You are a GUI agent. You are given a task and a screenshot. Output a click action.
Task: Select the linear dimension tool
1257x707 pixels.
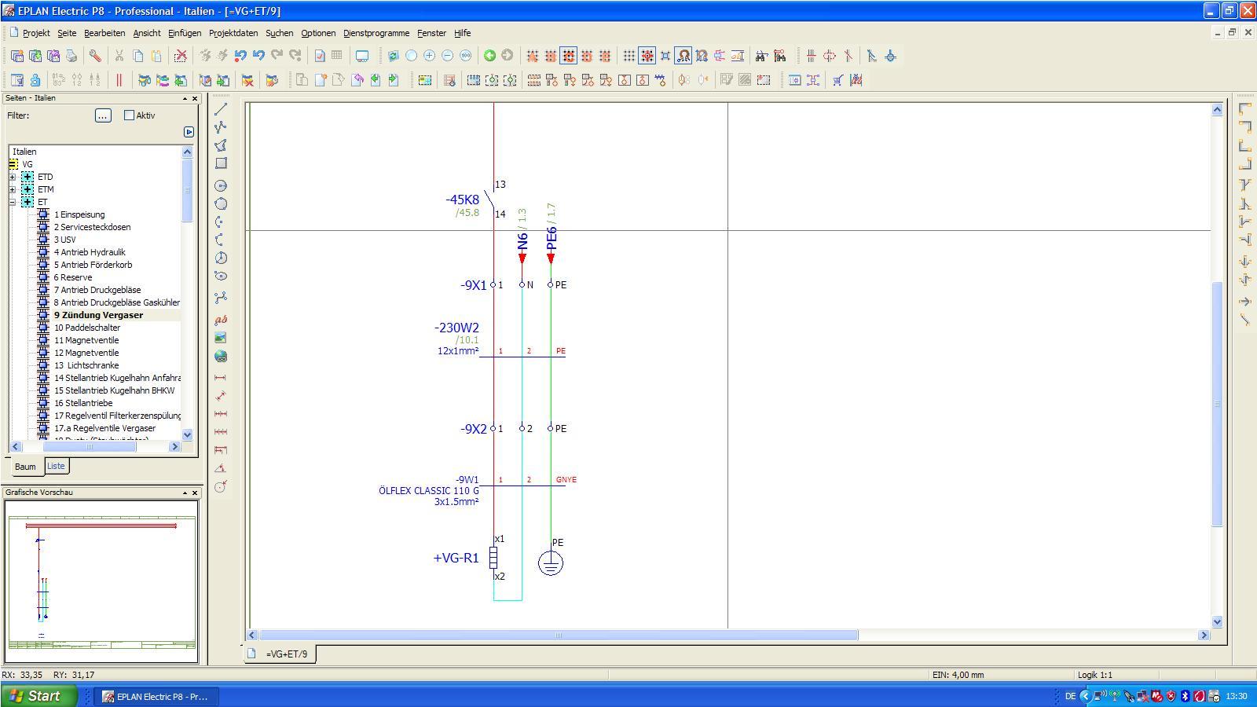[221, 378]
